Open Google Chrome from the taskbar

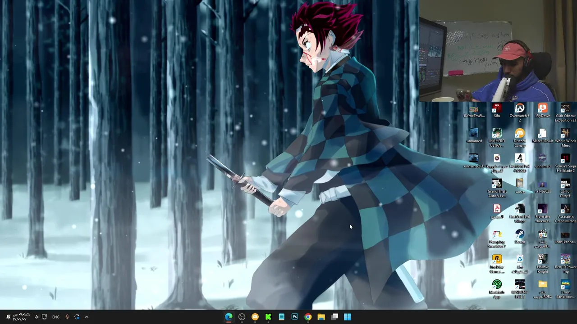(308, 317)
